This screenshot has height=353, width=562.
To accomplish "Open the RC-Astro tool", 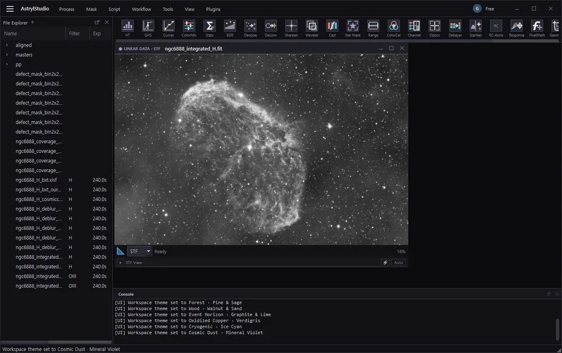I will (496, 28).
